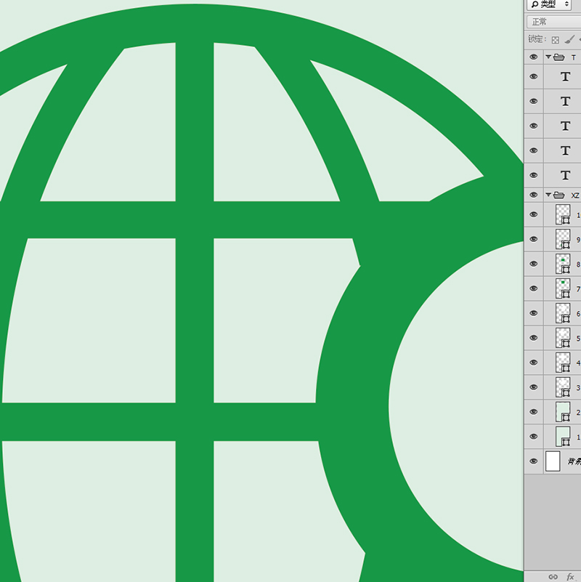Click the 背景 layer name
The image size is (581, 582).
(x=574, y=461)
